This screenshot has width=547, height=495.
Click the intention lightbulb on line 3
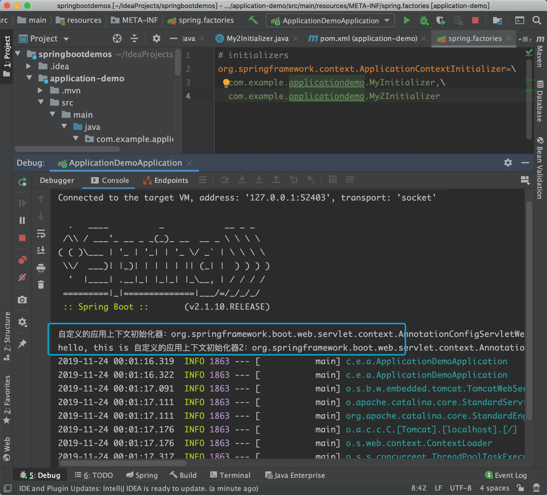tap(226, 83)
